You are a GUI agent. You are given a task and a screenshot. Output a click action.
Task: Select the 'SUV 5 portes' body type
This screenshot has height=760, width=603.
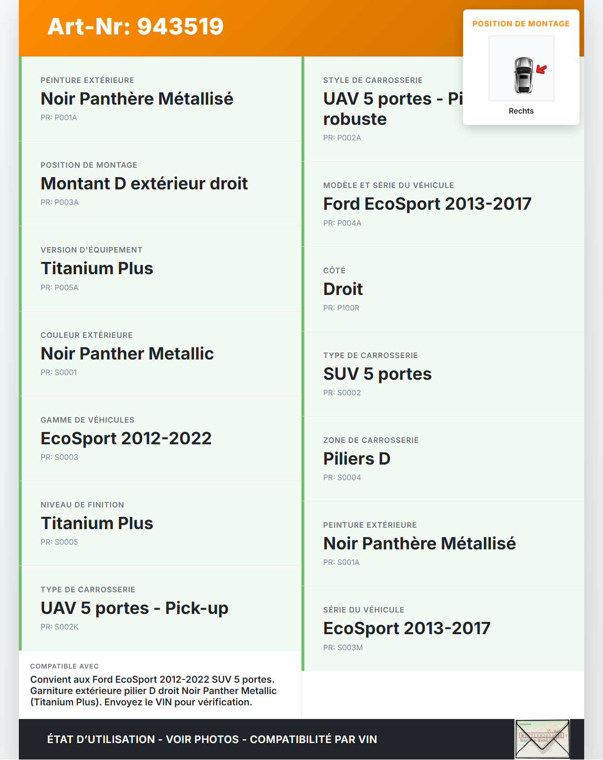pos(377,374)
